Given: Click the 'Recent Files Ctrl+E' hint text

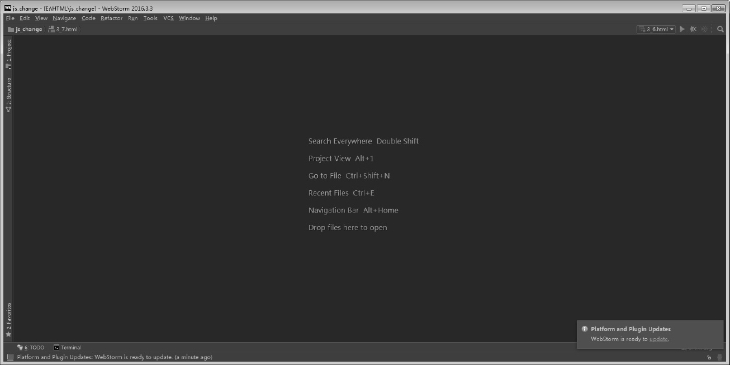Looking at the screenshot, I should [x=342, y=193].
